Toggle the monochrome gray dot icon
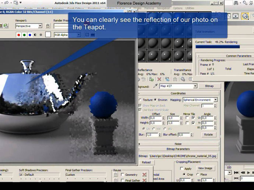 pos(41,35)
